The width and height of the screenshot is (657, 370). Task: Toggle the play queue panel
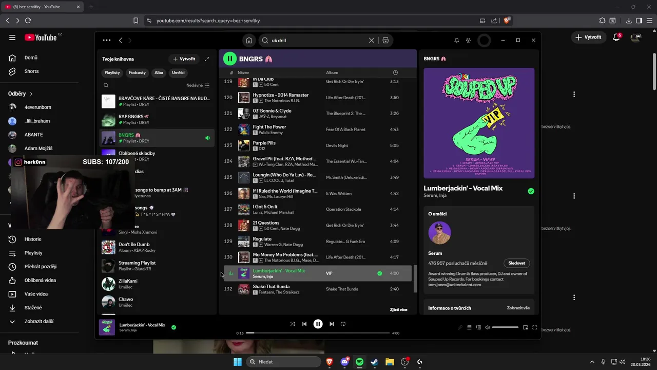pyautogui.click(x=469, y=327)
